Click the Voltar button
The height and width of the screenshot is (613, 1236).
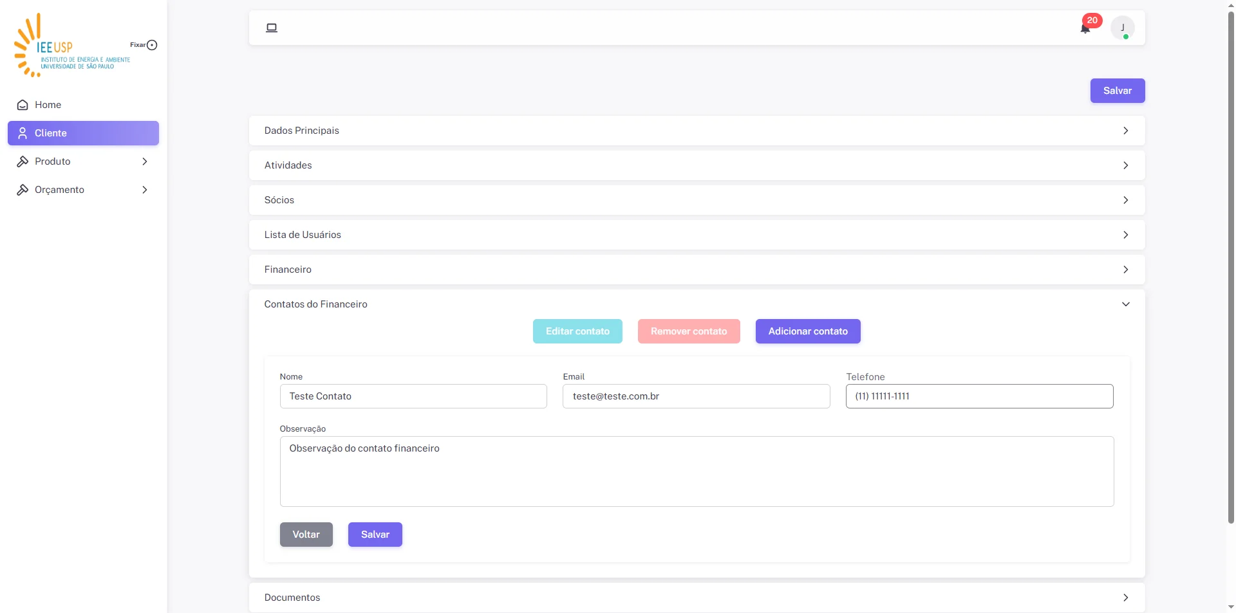(306, 535)
